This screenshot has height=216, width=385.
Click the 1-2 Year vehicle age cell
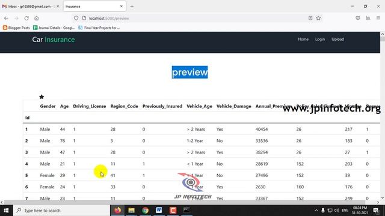195,141
